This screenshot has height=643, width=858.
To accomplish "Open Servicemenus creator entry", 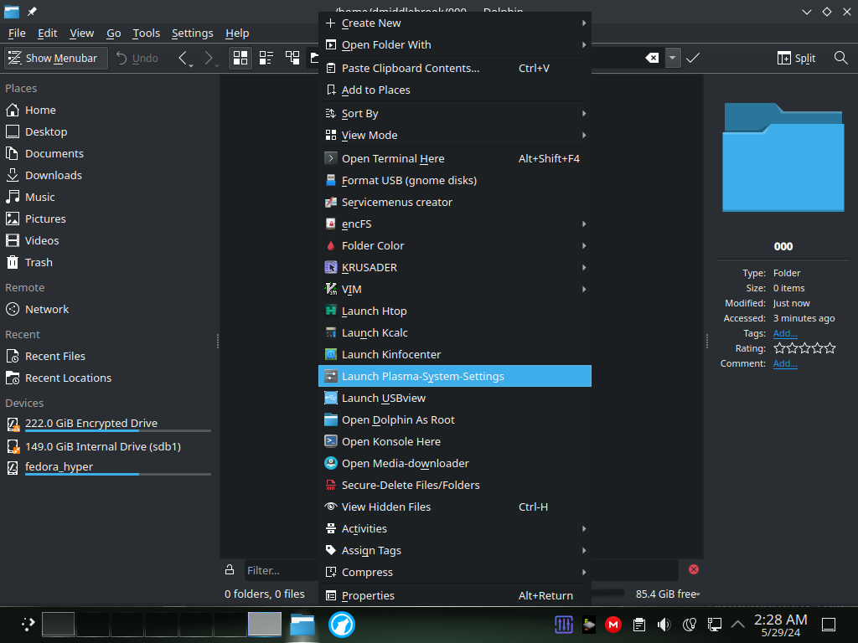I will coord(455,203).
